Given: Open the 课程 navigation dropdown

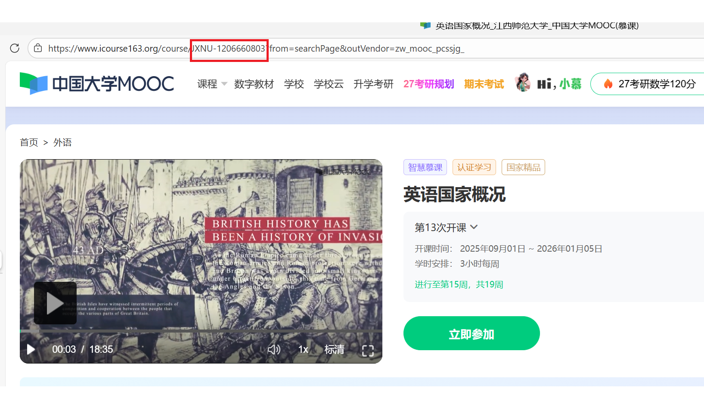Looking at the screenshot, I should point(211,84).
